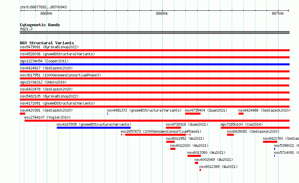Select the nsv6012020 (Wu2021) red bar
This screenshot has height=183, width=299.
tap(173, 149)
